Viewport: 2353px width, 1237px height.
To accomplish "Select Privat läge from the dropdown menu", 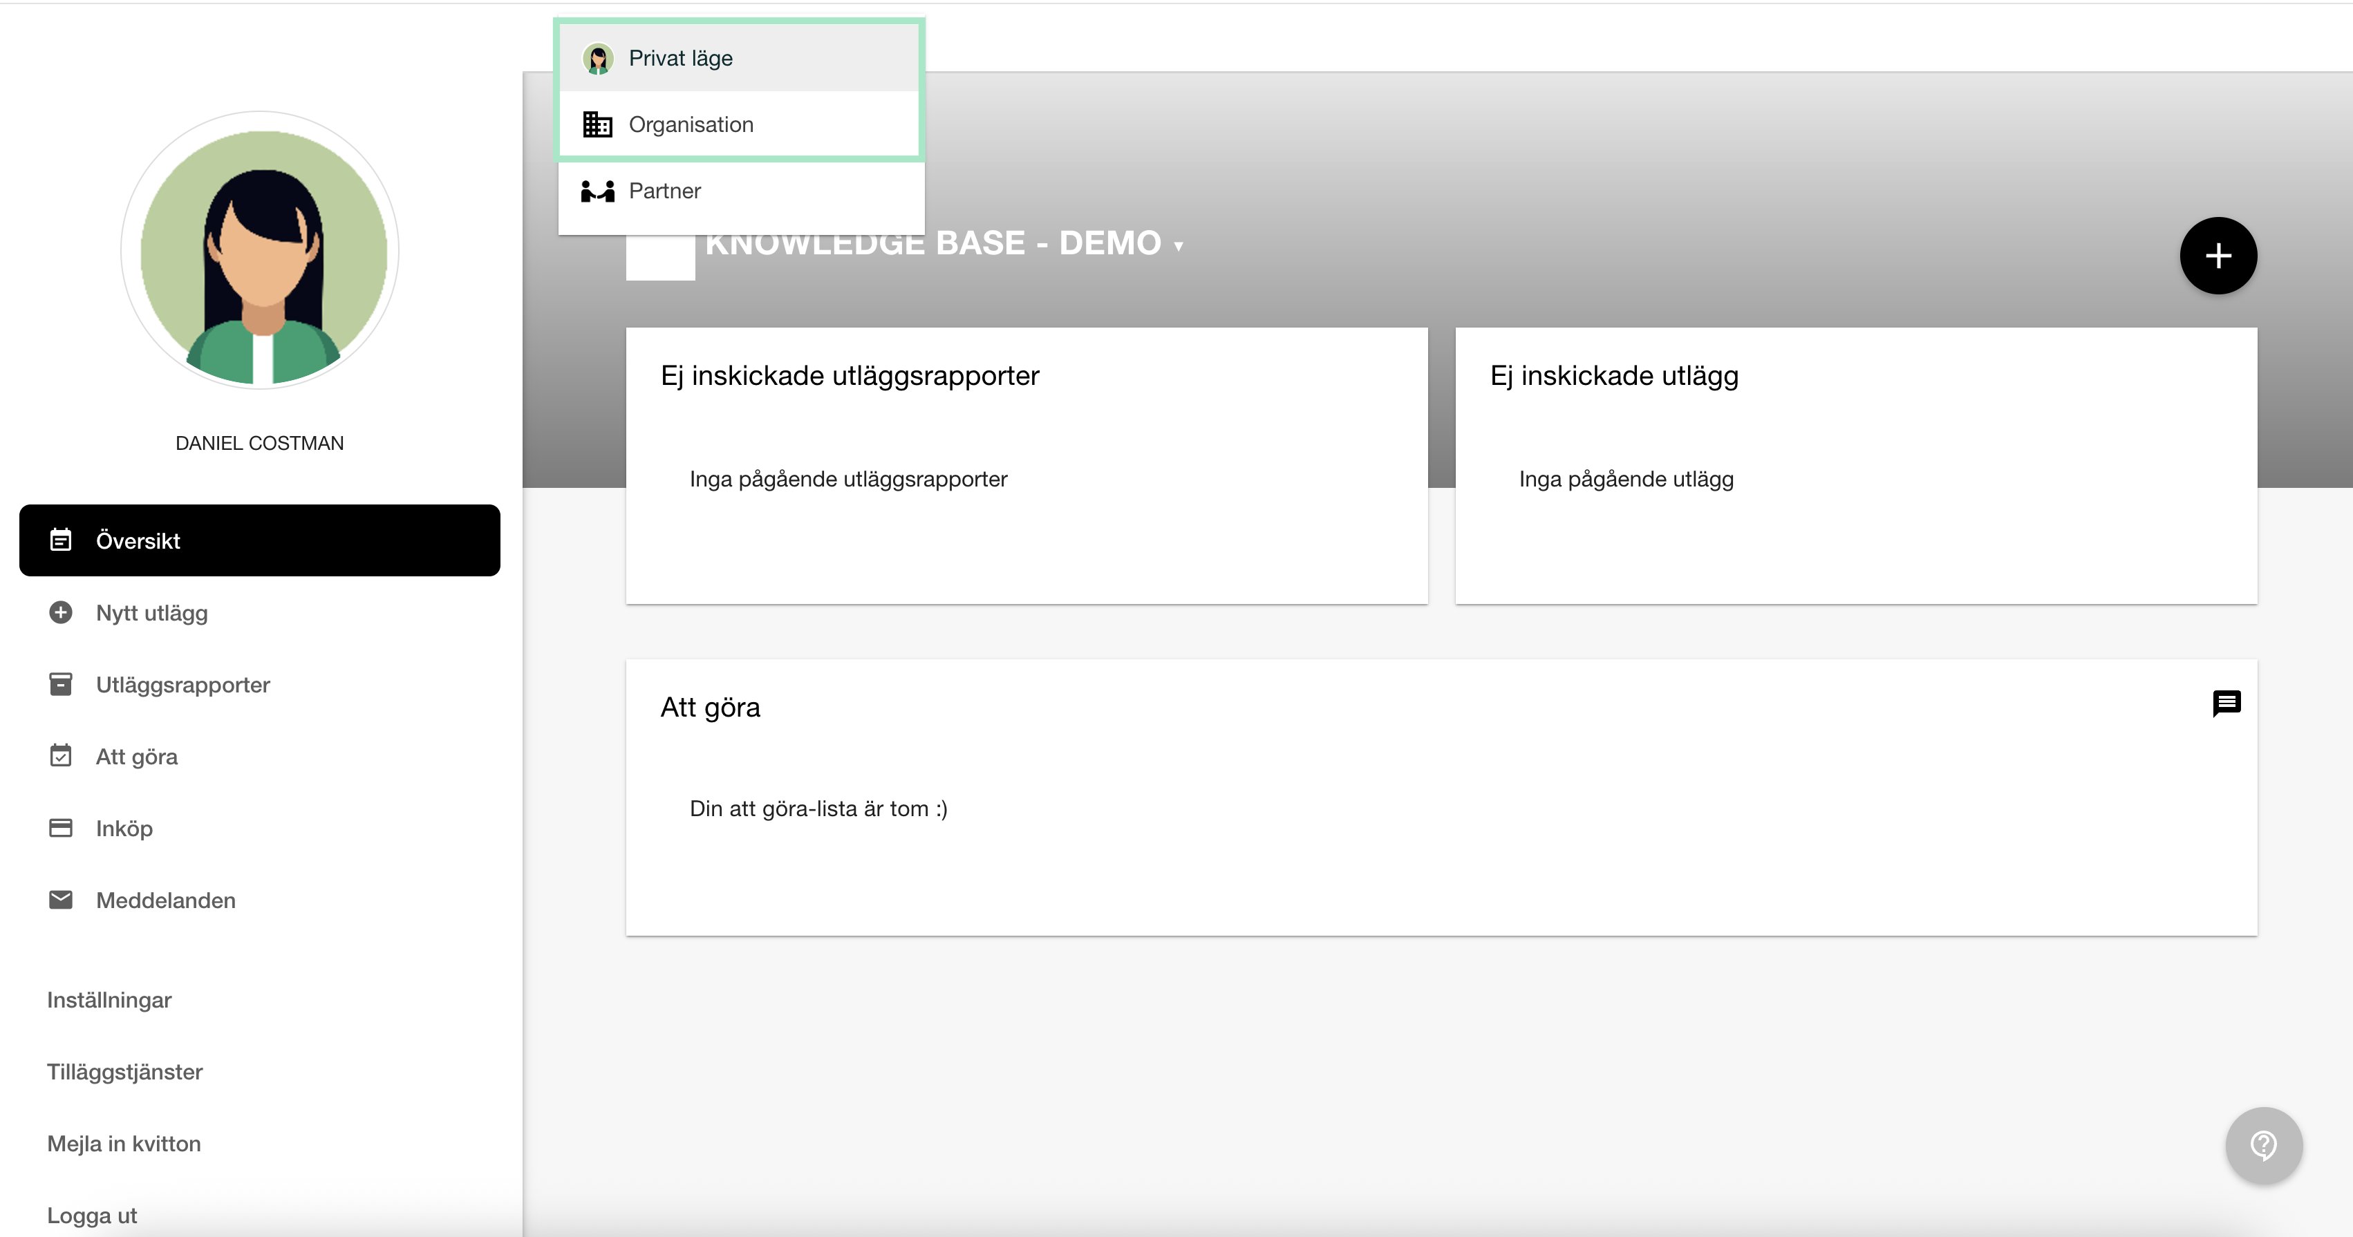I will [740, 59].
